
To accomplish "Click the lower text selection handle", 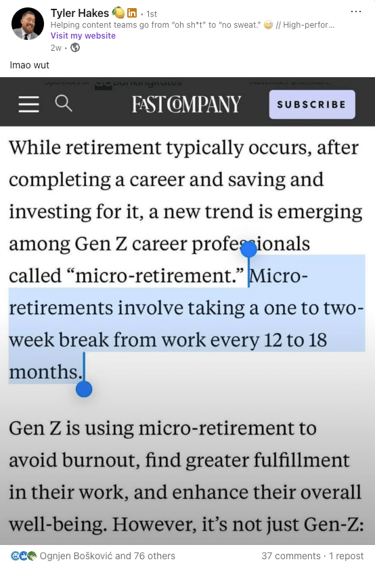I will 84,389.
